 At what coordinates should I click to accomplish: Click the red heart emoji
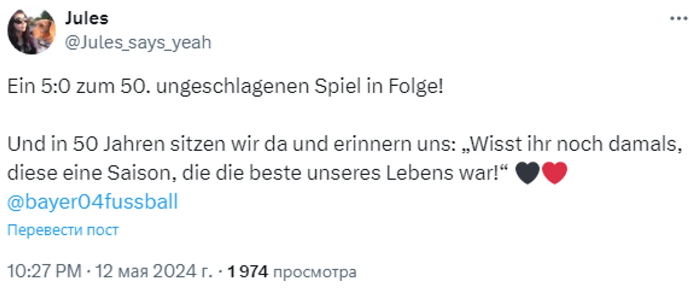[x=555, y=173]
